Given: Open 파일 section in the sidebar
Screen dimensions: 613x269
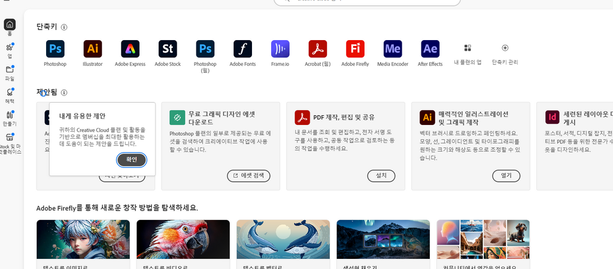Looking at the screenshot, I should pyautogui.click(x=10, y=72).
